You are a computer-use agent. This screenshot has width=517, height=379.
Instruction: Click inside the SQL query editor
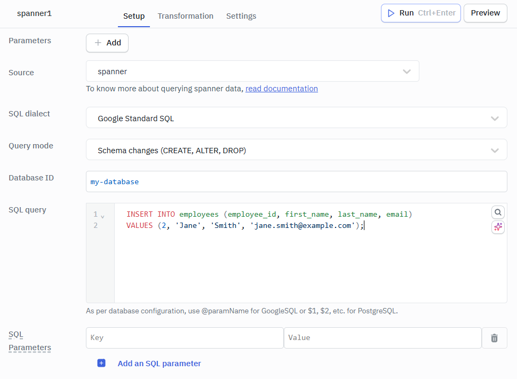pos(297,253)
